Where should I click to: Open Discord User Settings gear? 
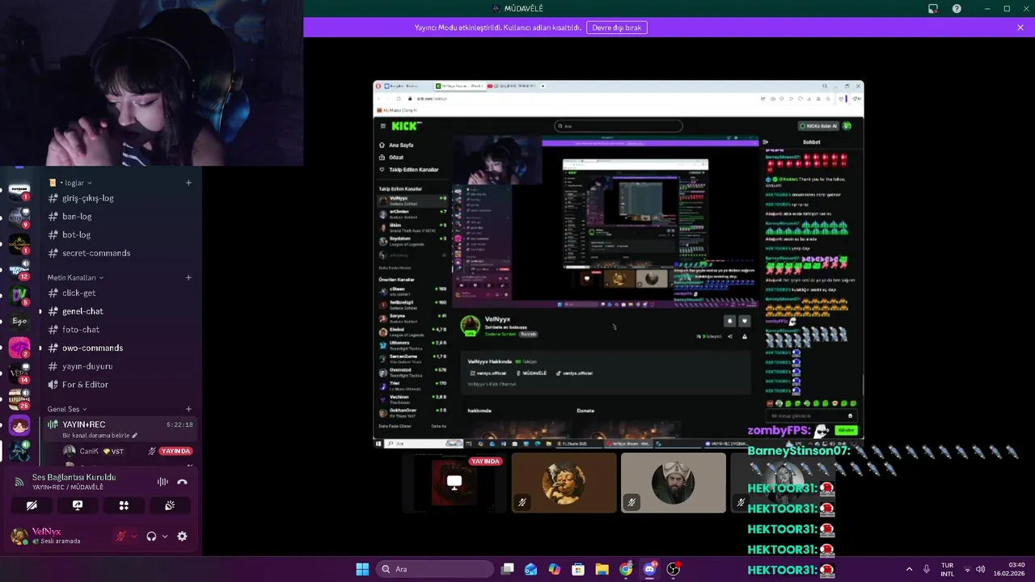[182, 536]
